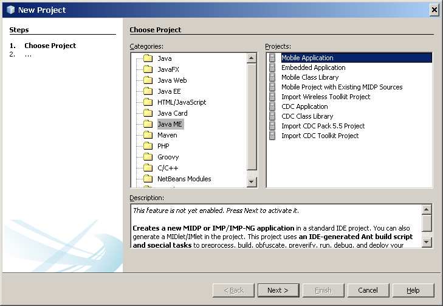Close the New Project dialog
Screen dimensions: 443x306
pos(434,10)
